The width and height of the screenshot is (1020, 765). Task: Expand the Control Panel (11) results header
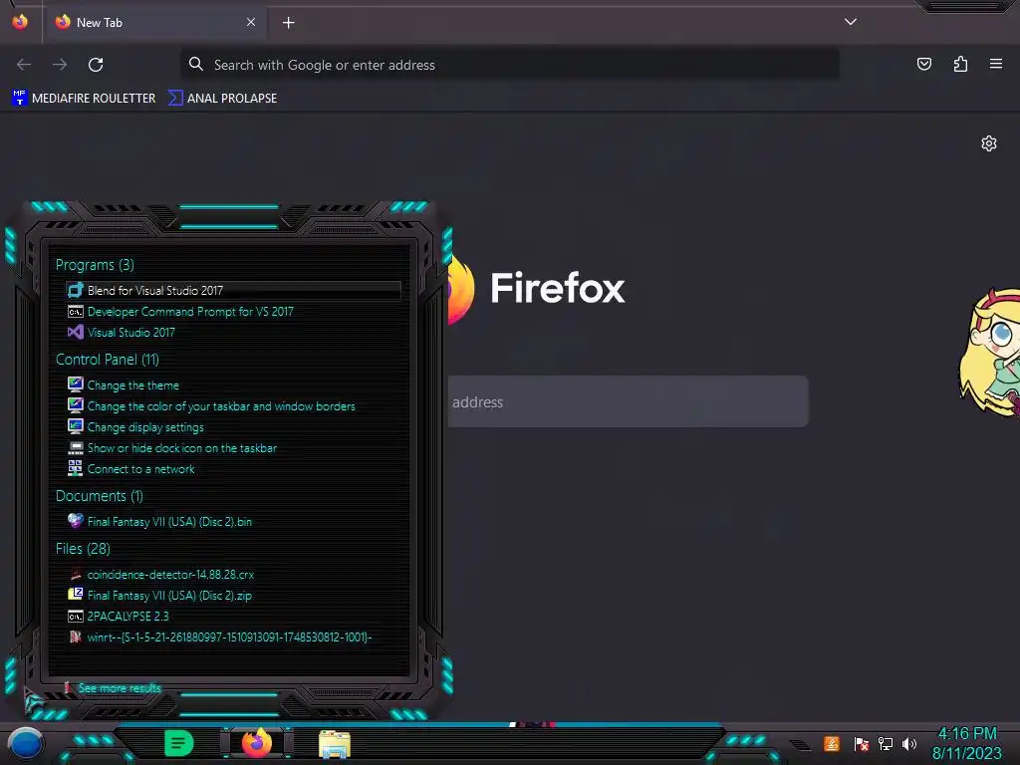click(x=108, y=359)
